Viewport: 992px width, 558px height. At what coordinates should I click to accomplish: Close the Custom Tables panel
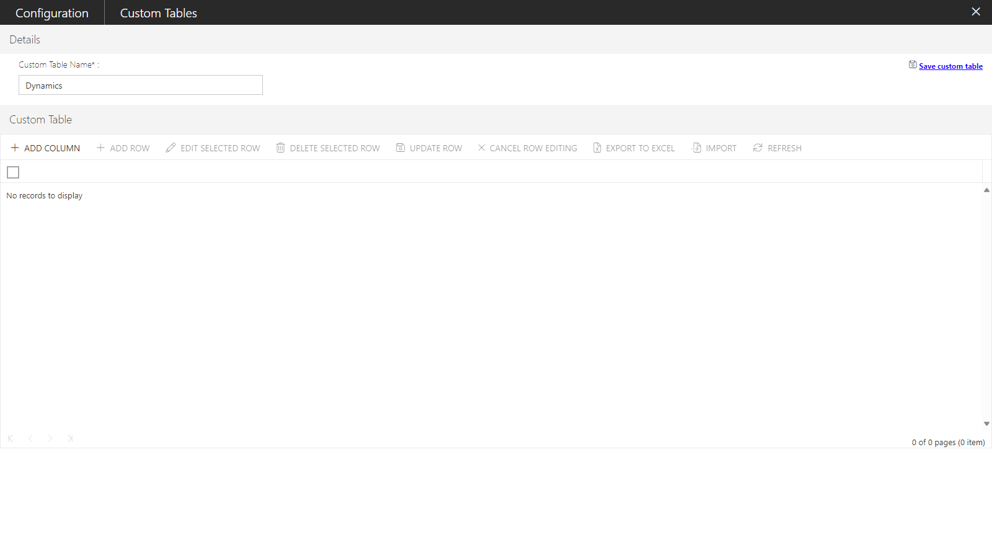coord(976,12)
